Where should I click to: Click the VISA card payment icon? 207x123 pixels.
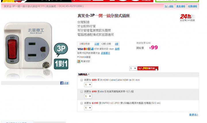click(x=80, y=49)
